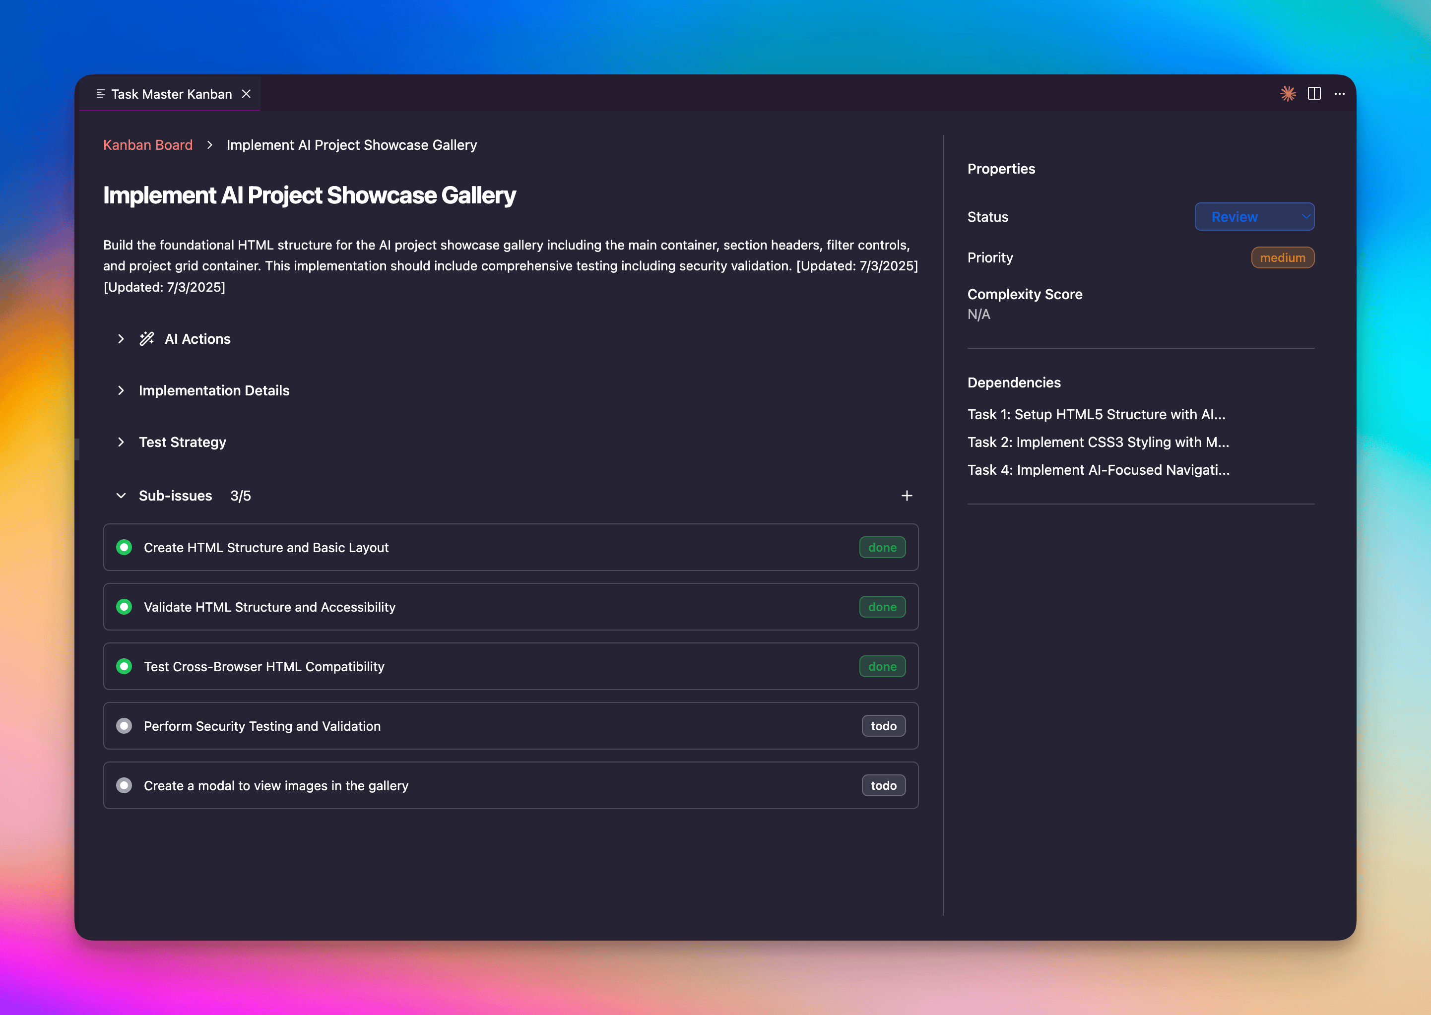Toggle status circle for Create a modal
The image size is (1431, 1015).
124,786
